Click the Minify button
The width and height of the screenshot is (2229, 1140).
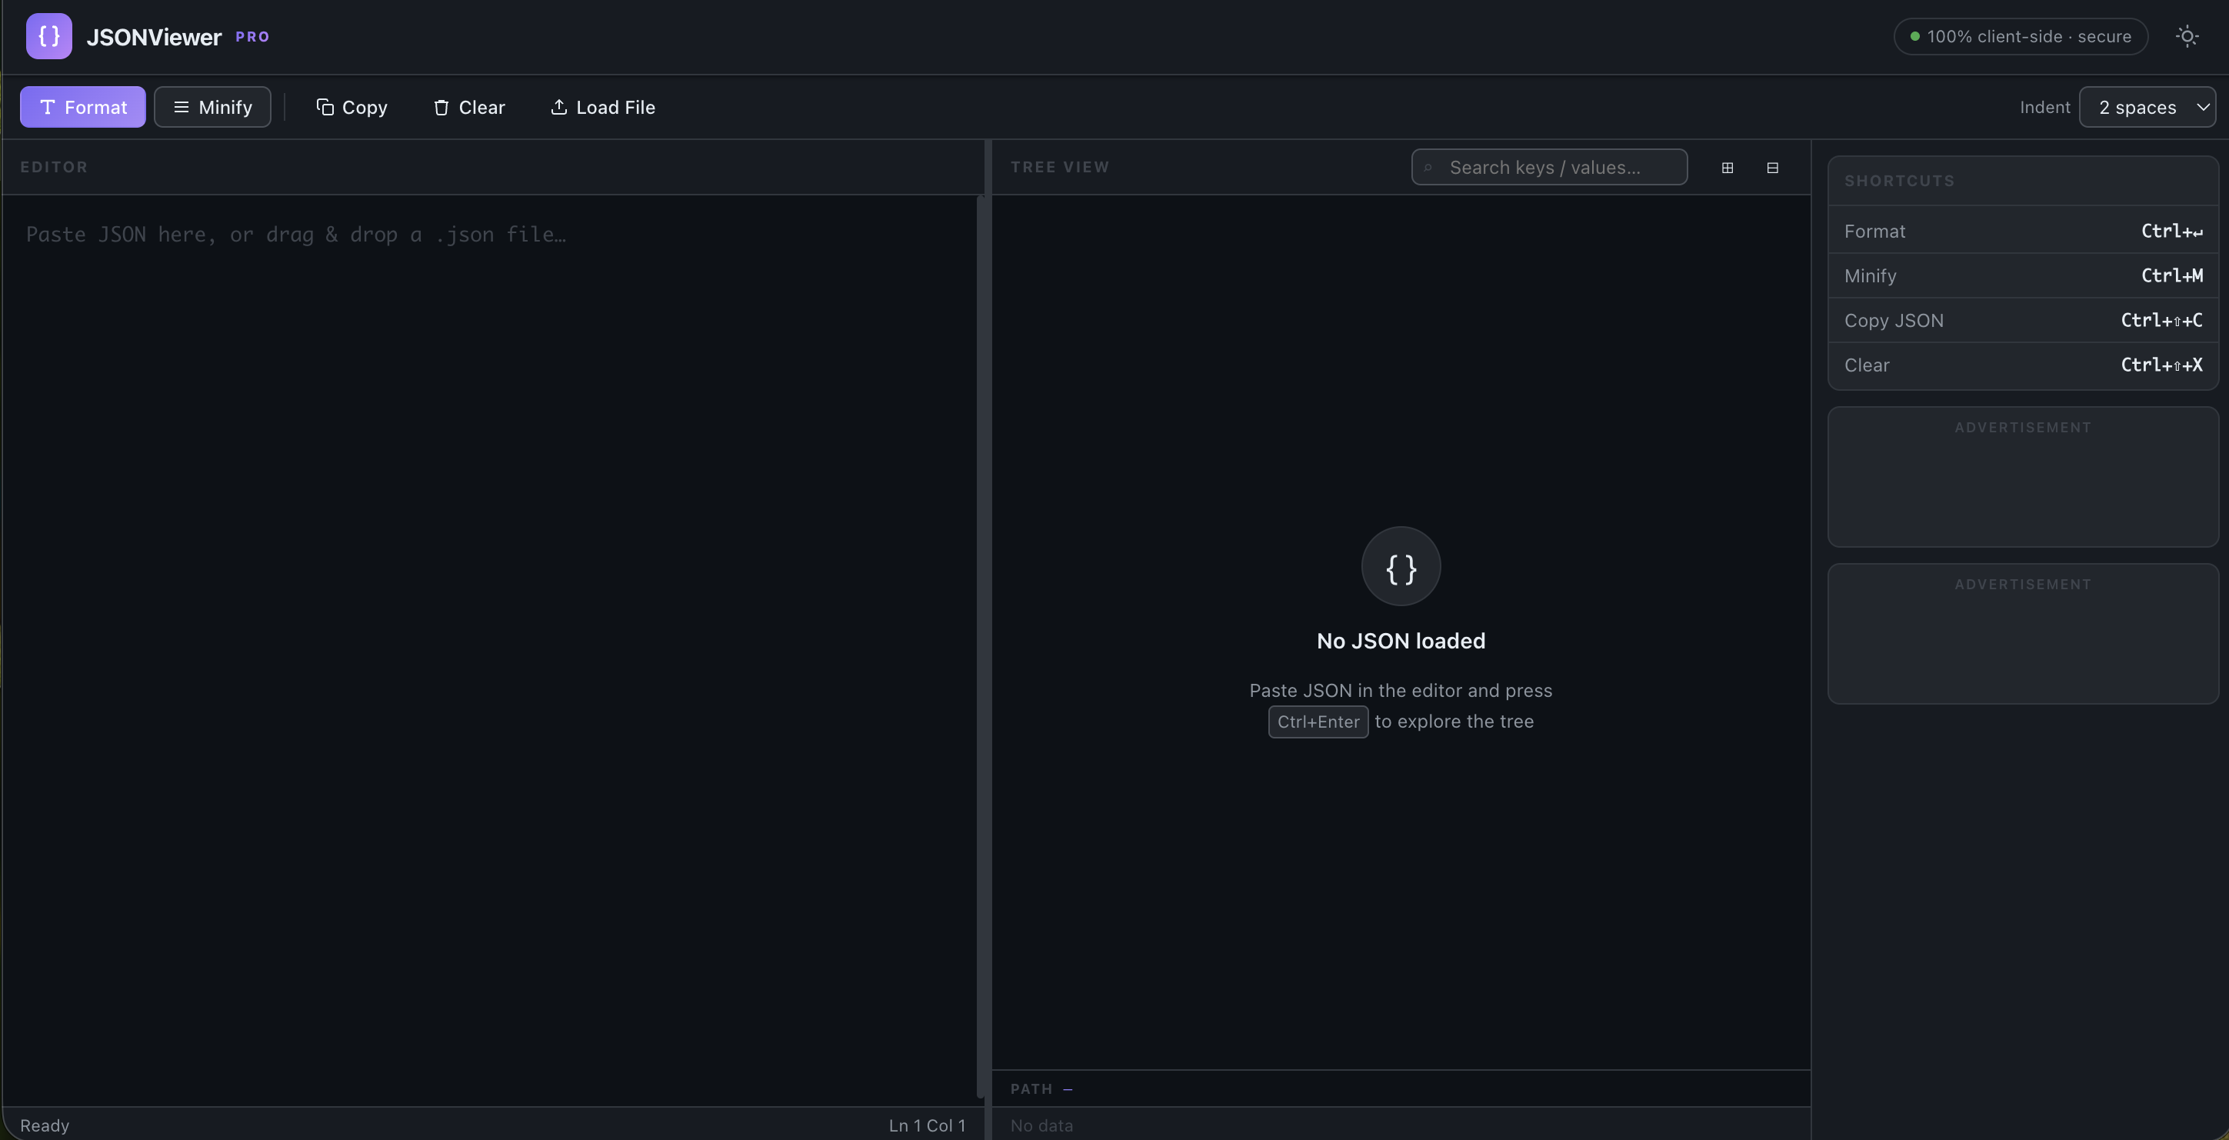pos(212,108)
